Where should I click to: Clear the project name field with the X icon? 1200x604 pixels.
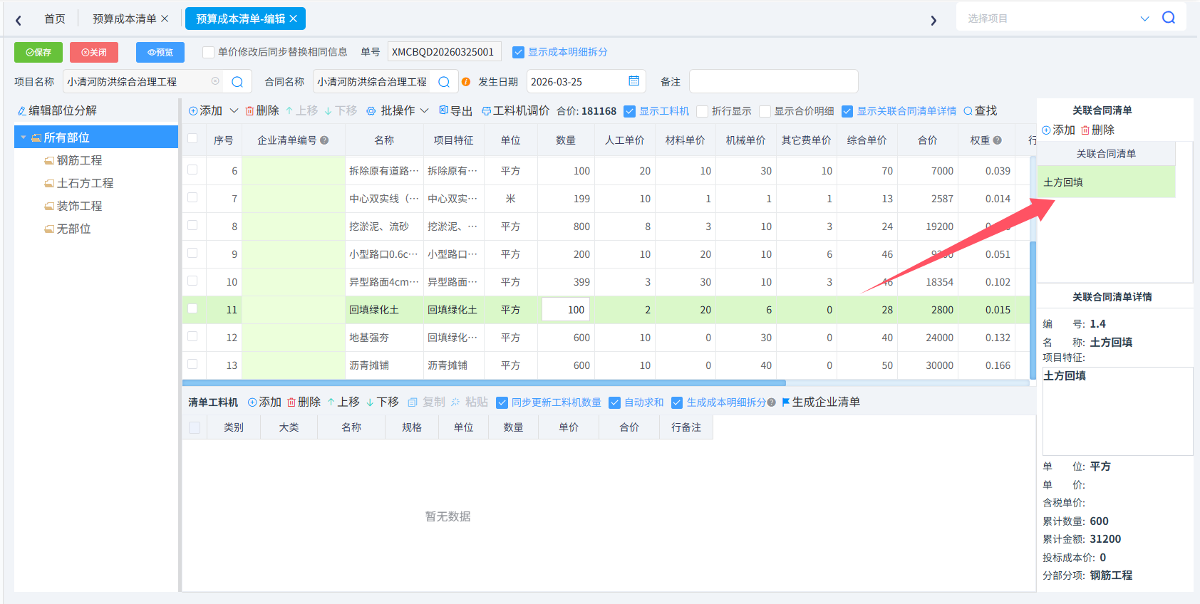(215, 81)
